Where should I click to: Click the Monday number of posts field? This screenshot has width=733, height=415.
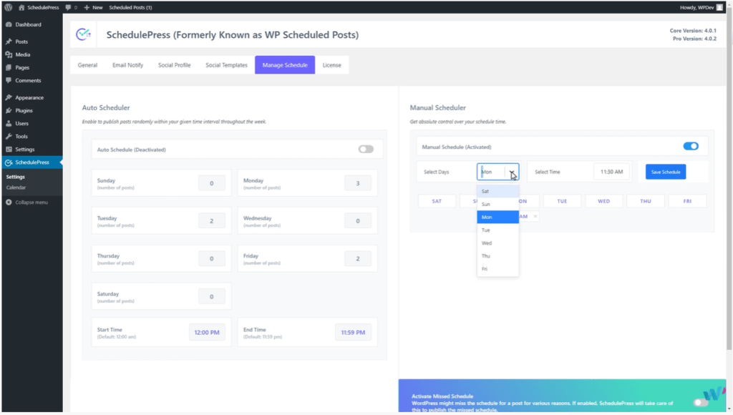point(357,182)
